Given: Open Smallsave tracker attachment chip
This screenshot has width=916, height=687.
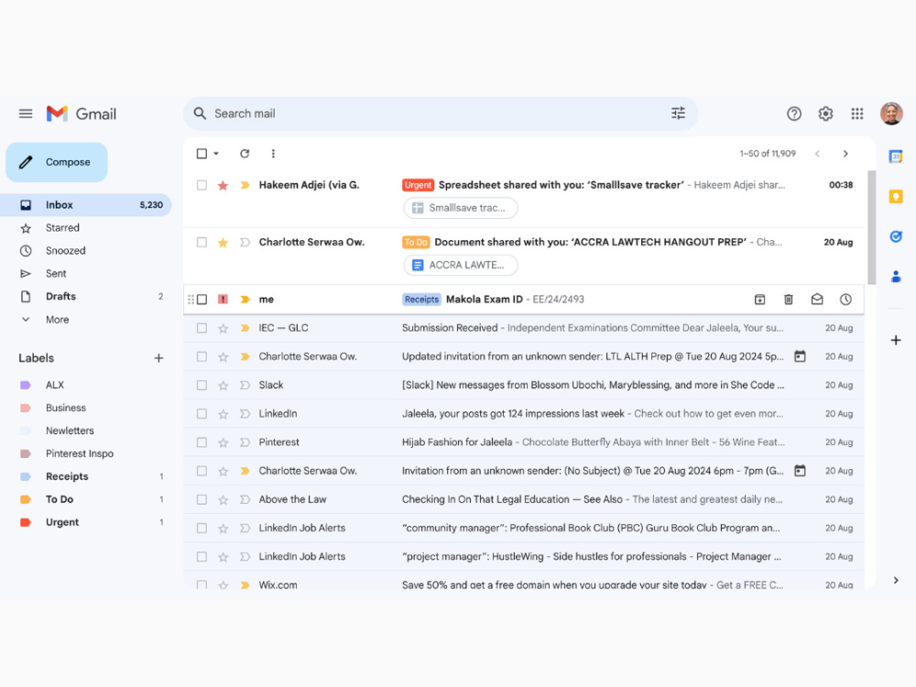Looking at the screenshot, I should click(x=461, y=208).
